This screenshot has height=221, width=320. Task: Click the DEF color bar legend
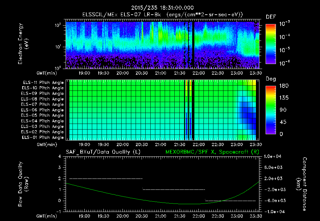pos(271,44)
